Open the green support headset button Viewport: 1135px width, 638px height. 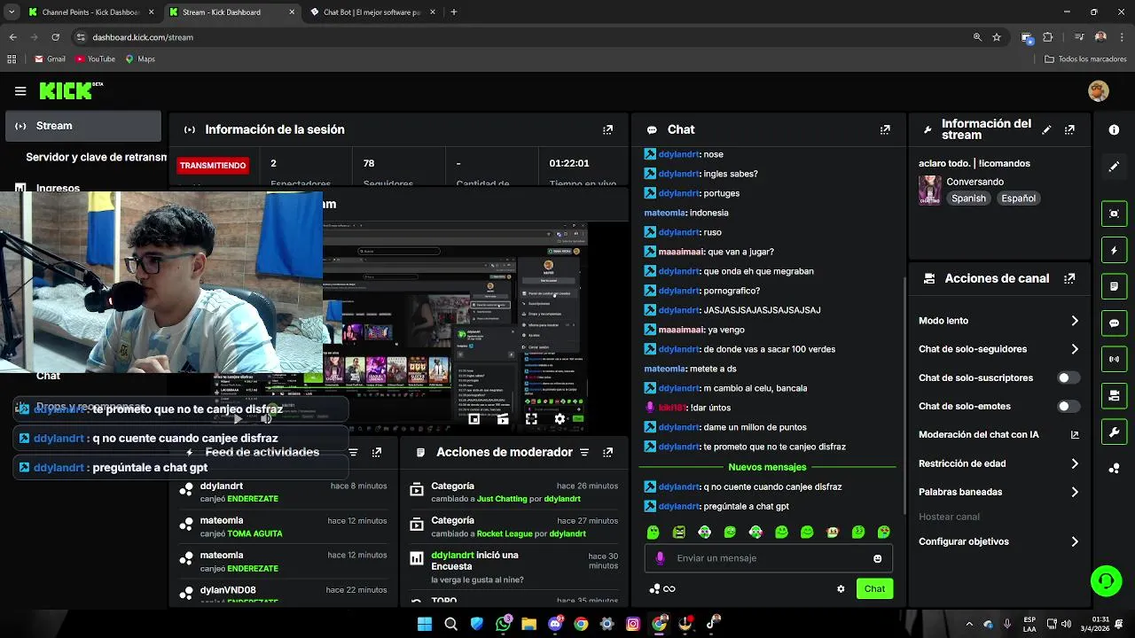[1106, 581]
